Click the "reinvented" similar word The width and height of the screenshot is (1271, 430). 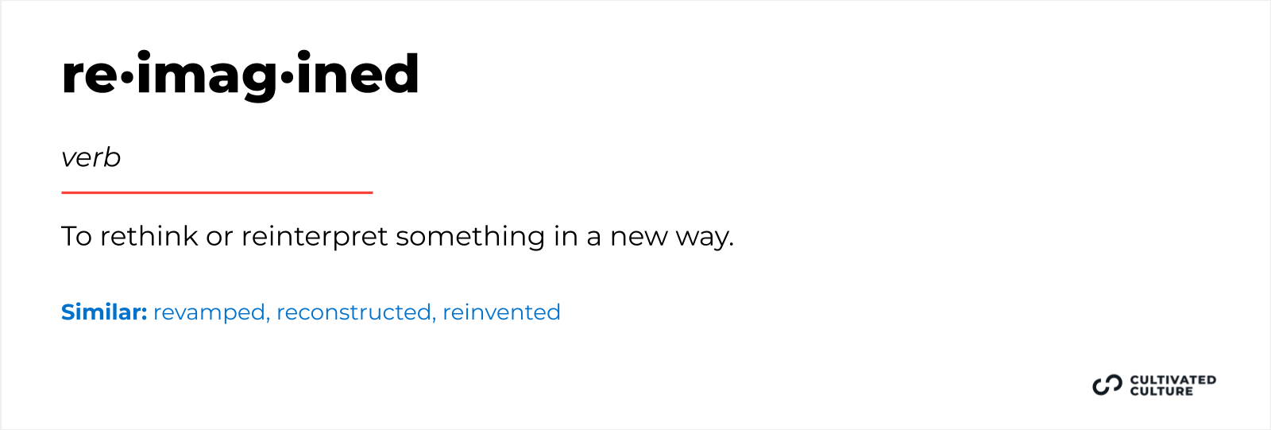pos(501,312)
